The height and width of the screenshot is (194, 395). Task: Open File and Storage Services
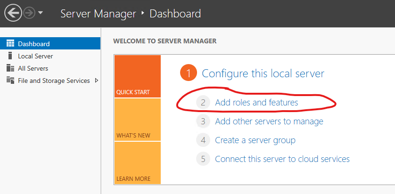pyautogui.click(x=50, y=81)
